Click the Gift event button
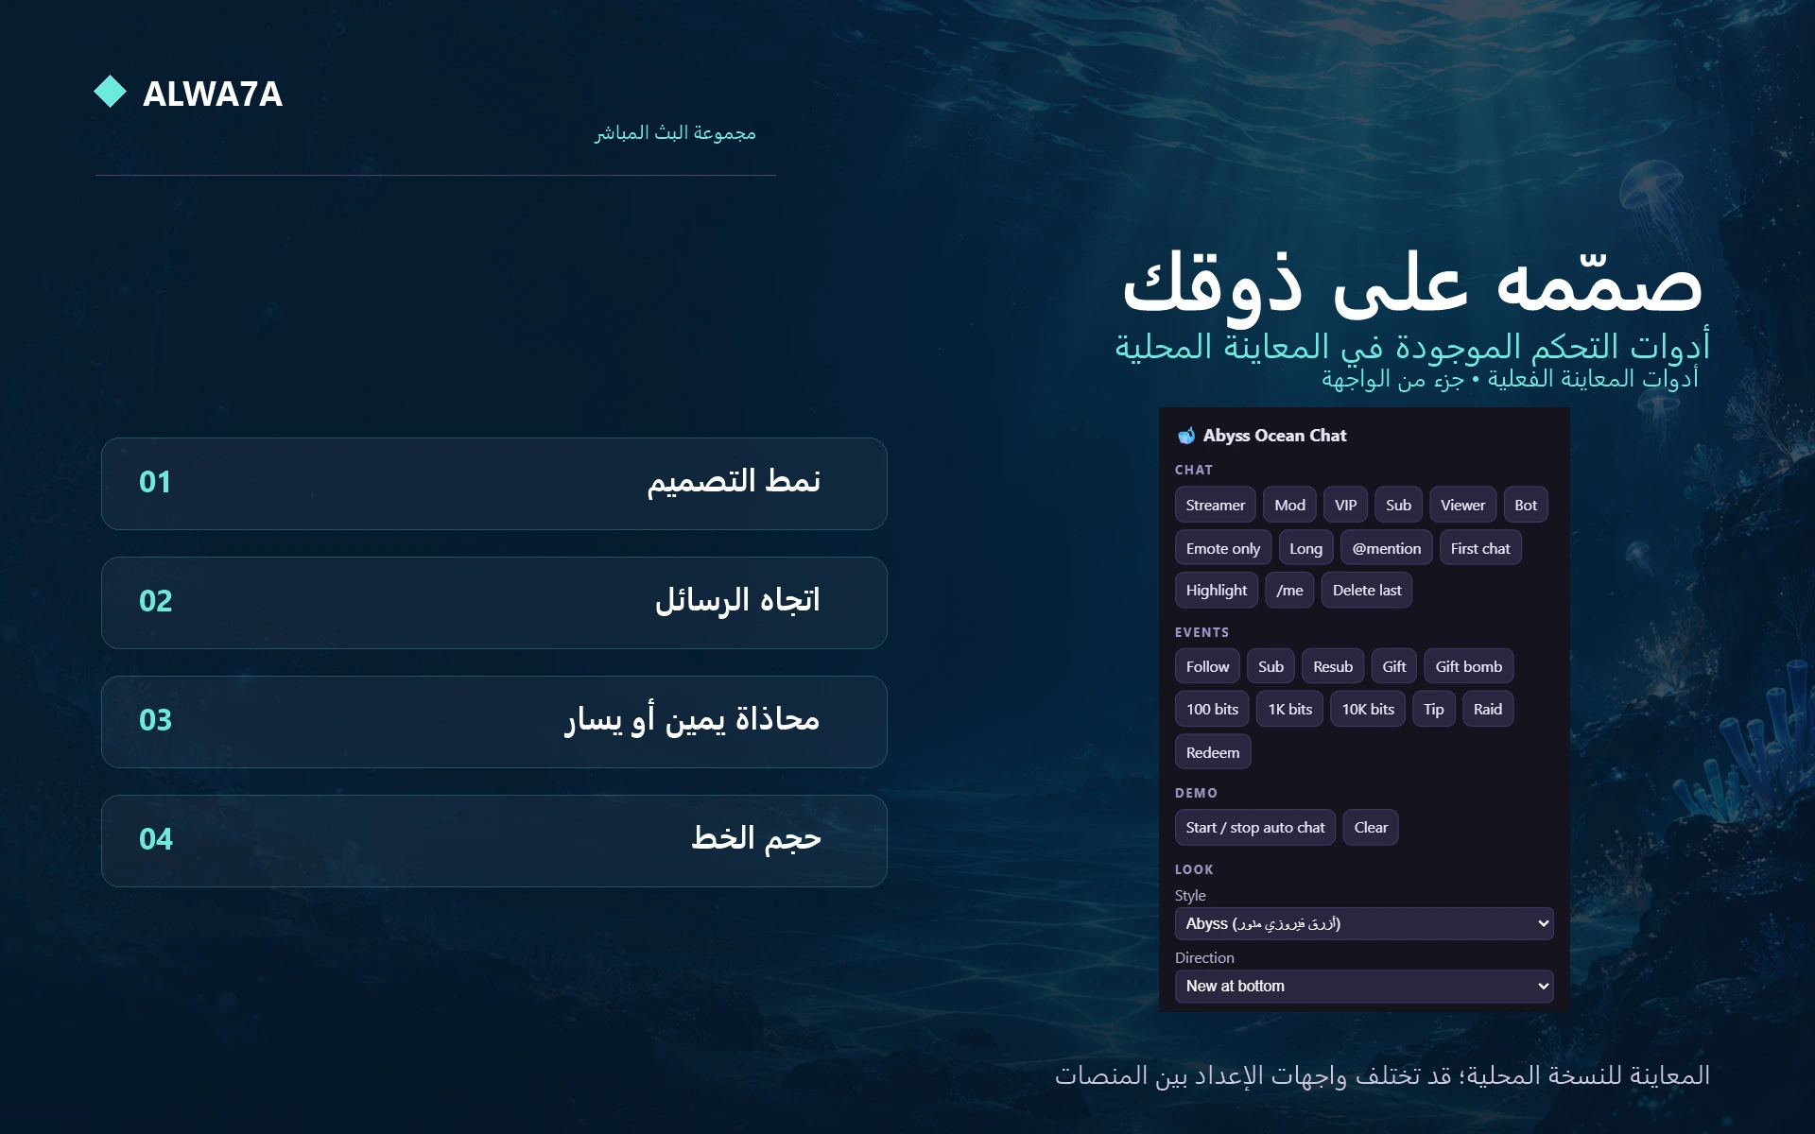Screen dimensions: 1815x1134 click(x=1394, y=666)
